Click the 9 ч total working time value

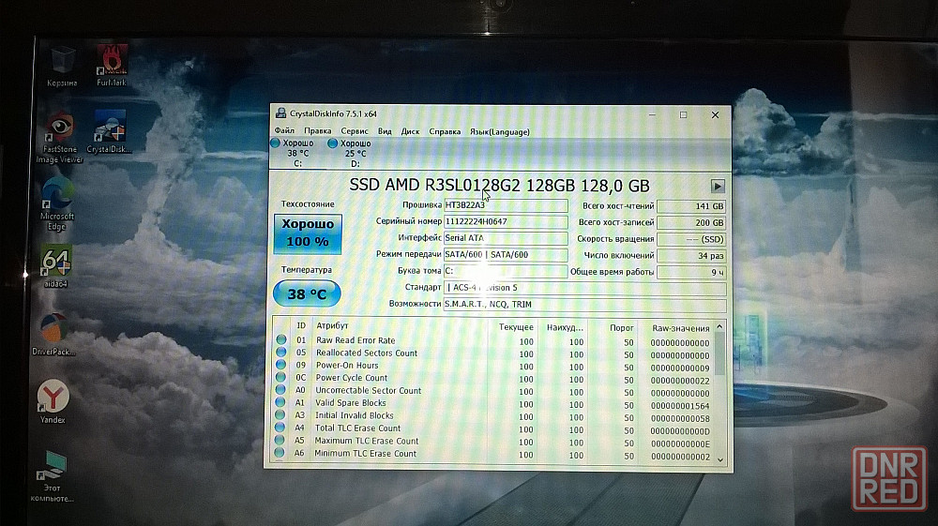pos(691,272)
